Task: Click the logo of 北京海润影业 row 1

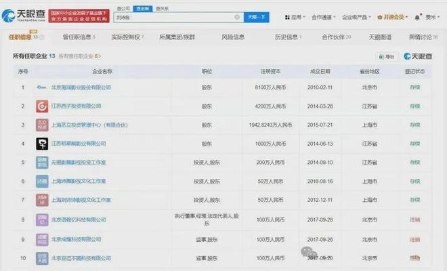Action: click(42, 87)
